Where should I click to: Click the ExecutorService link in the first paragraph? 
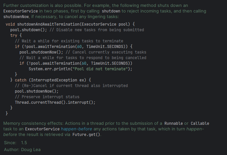tap(21, 11)
